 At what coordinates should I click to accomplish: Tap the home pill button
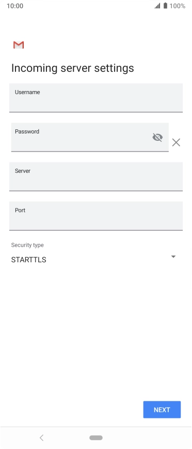tap(96, 438)
